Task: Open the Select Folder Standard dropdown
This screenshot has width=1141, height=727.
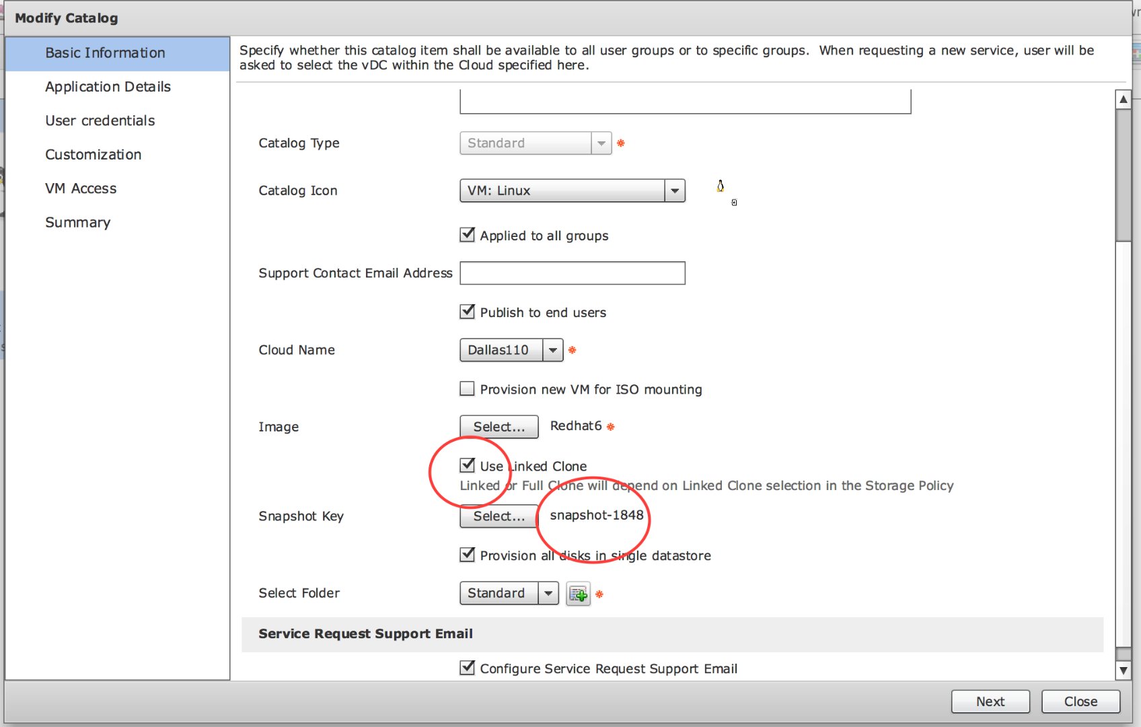Action: tap(509, 593)
